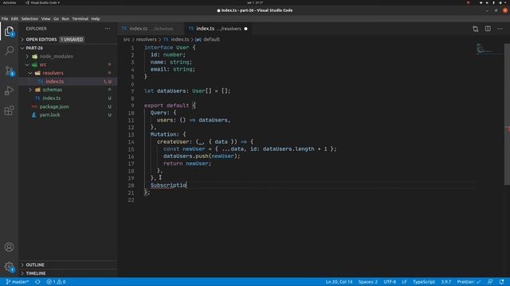Viewport: 510px width, 286px height.
Task: Click the TypeScript version 3.9.7
Action: pyautogui.click(x=446, y=282)
